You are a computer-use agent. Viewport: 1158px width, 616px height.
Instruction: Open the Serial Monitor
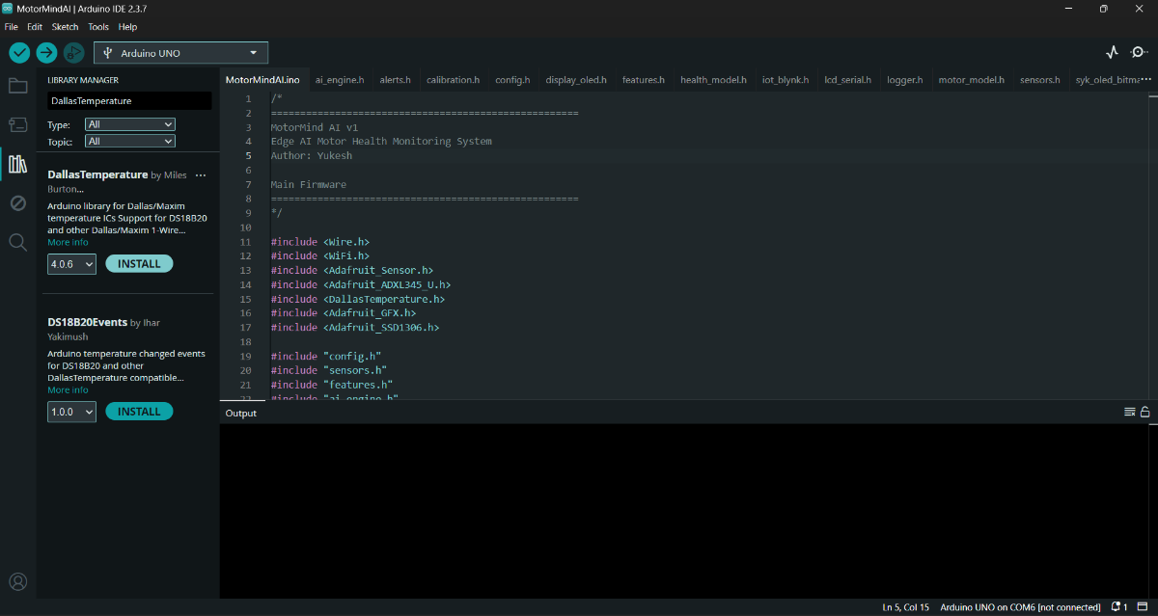1139,53
